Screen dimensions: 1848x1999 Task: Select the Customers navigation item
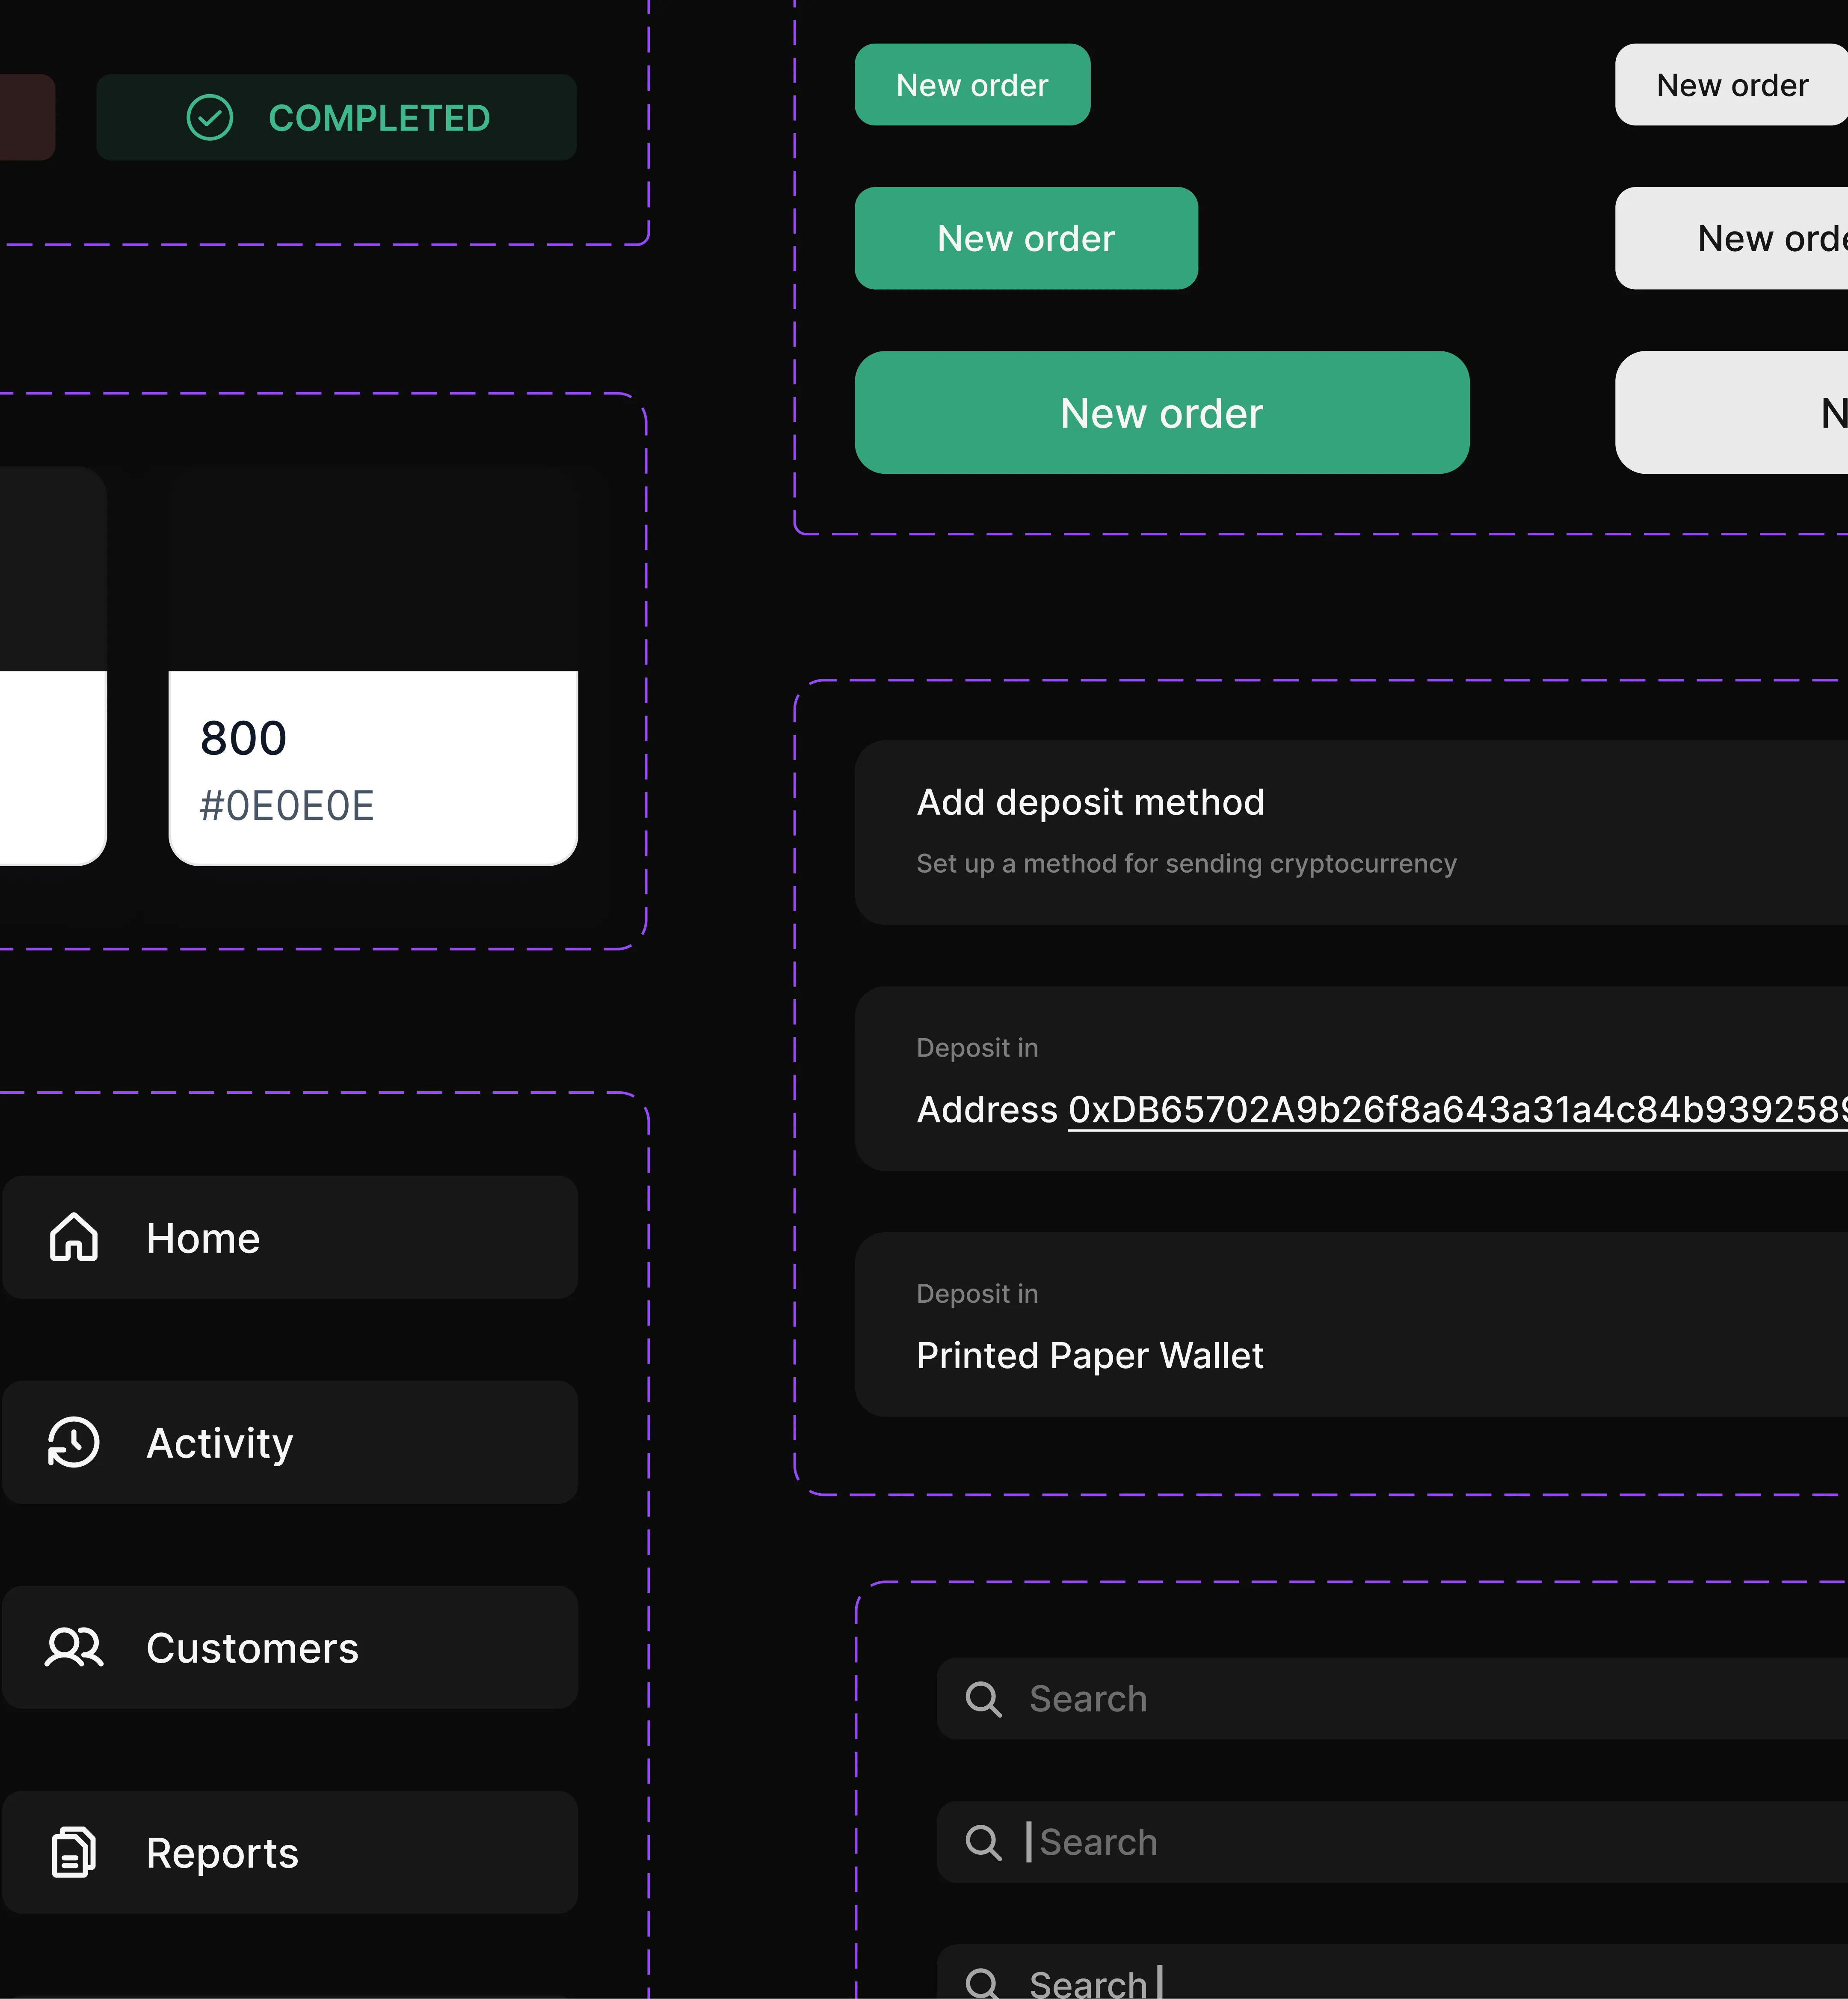[290, 1647]
